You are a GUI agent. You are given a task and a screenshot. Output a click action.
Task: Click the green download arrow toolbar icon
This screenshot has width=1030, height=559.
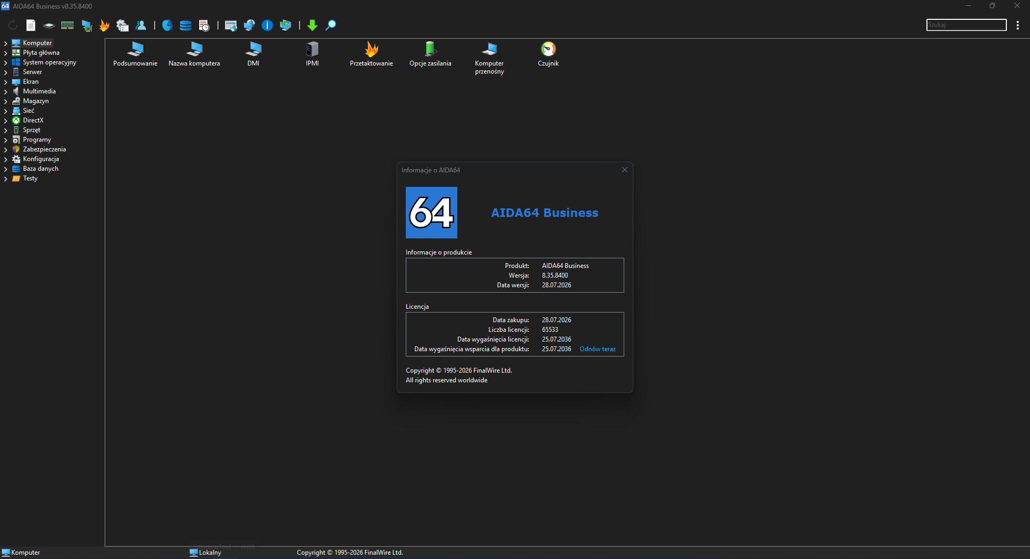click(x=312, y=25)
